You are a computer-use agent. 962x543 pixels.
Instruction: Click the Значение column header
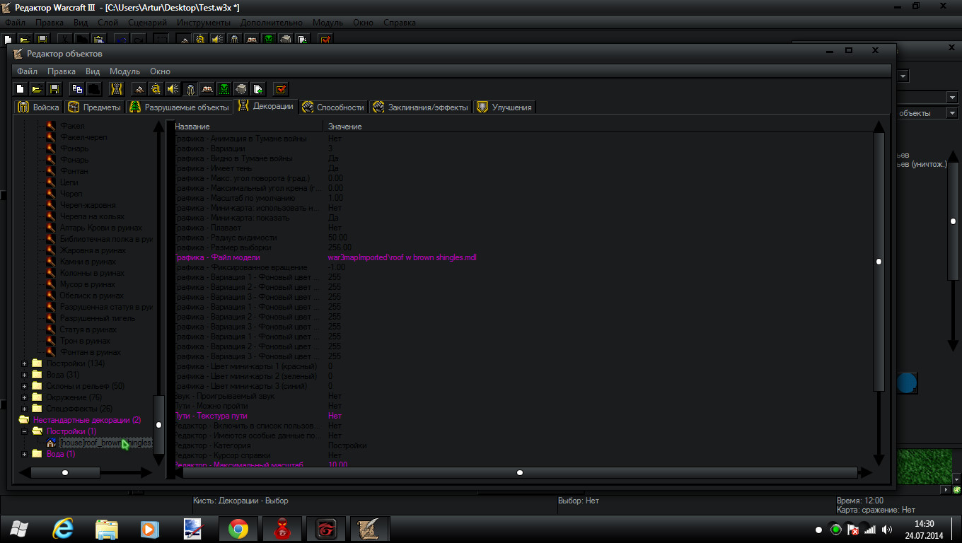click(x=596, y=127)
